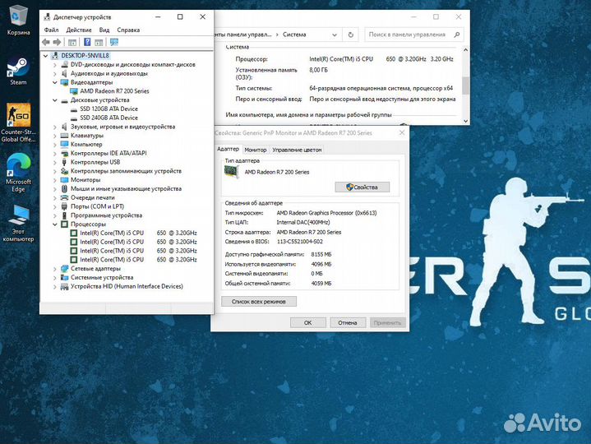
Task: Click the first Intel Core i5 CPU icon
Action: coord(74,234)
